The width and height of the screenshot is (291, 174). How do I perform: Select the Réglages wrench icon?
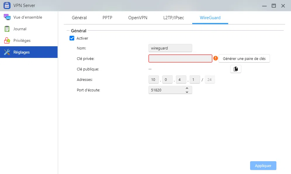[x=7, y=52]
